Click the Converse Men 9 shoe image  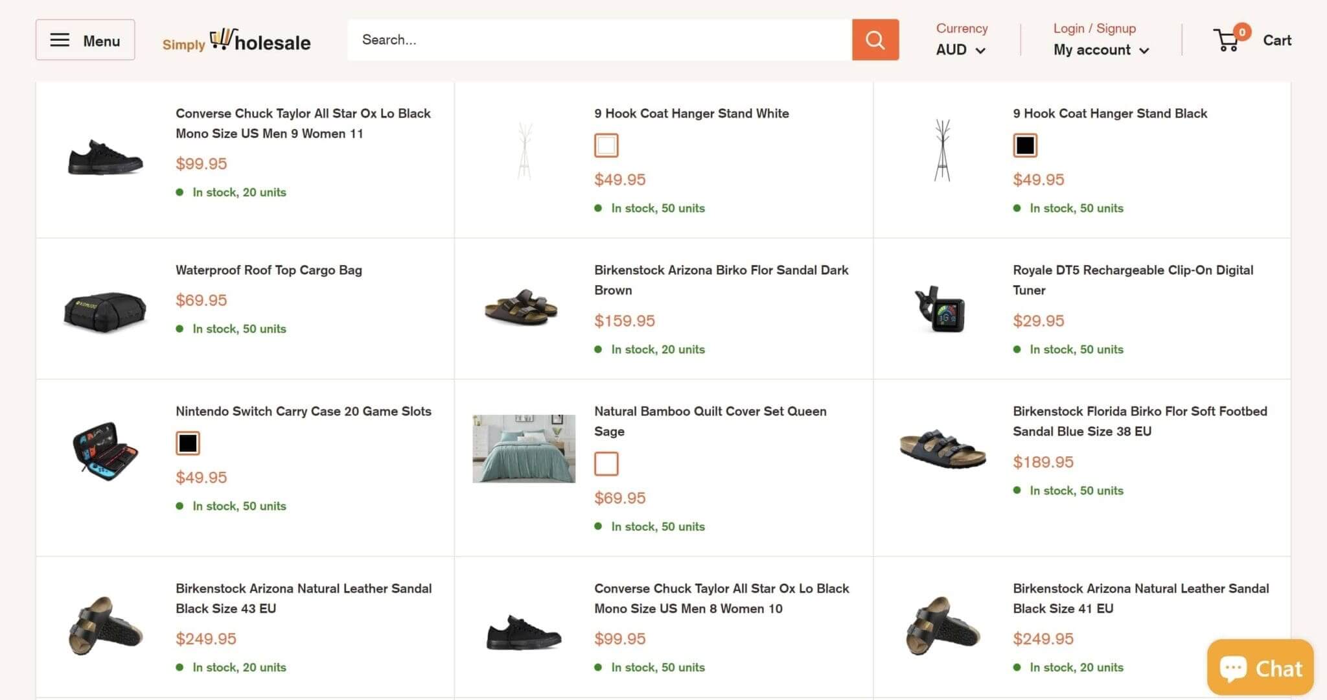[105, 157]
